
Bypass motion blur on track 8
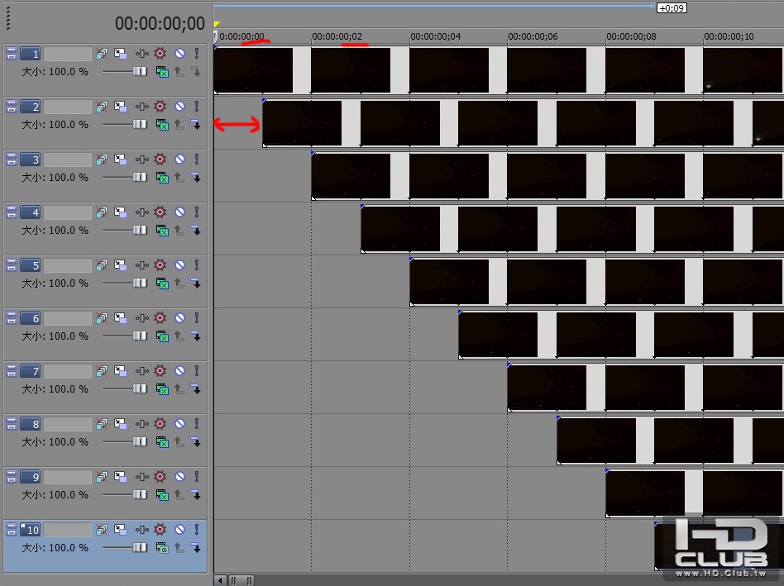click(102, 424)
